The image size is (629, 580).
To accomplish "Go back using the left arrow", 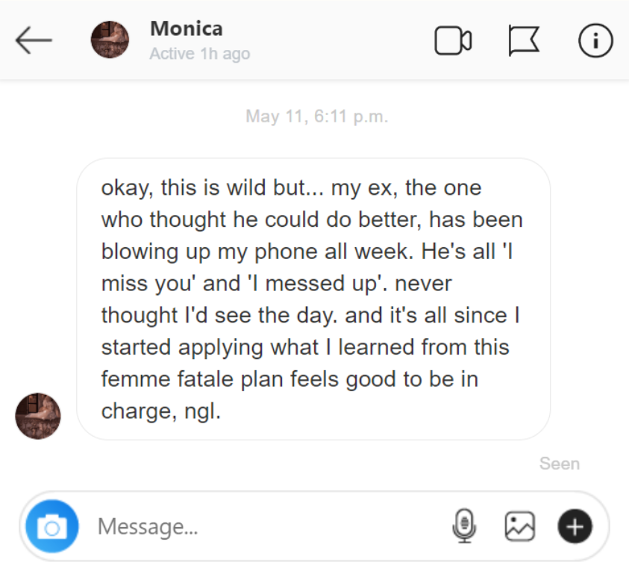I will [34, 41].
